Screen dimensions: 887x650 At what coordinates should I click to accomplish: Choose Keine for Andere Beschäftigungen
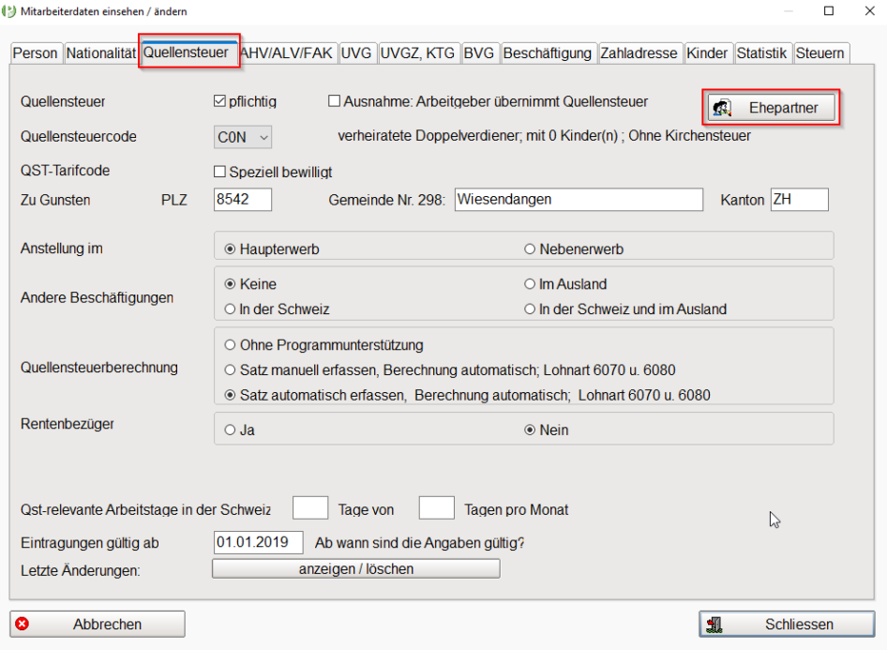click(231, 284)
